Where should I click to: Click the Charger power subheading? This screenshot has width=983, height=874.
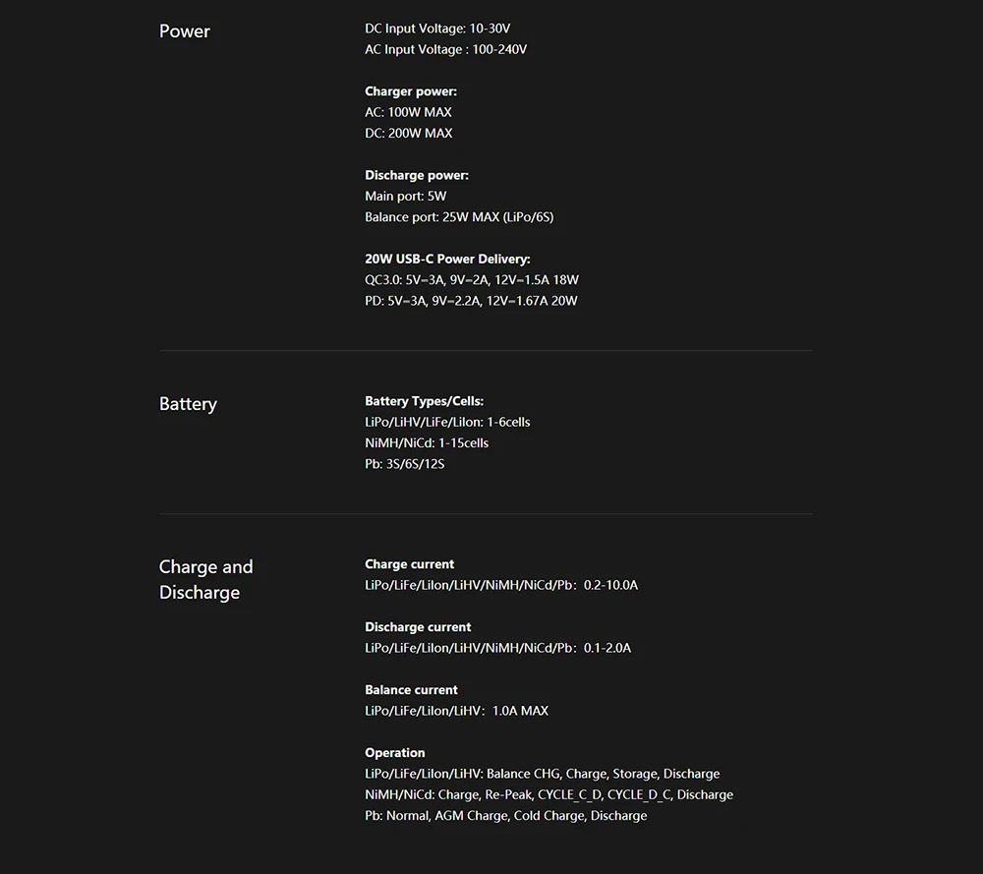pyautogui.click(x=411, y=91)
